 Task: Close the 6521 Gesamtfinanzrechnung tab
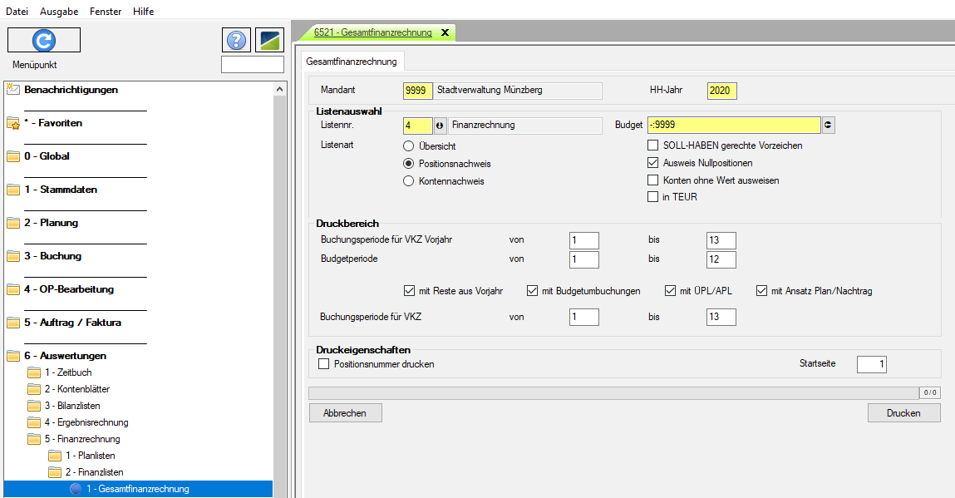coord(445,32)
